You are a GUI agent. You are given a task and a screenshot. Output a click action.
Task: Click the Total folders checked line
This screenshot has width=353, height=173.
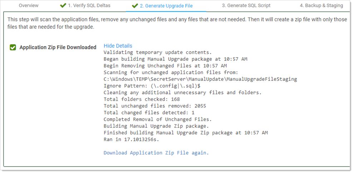tap(142, 99)
